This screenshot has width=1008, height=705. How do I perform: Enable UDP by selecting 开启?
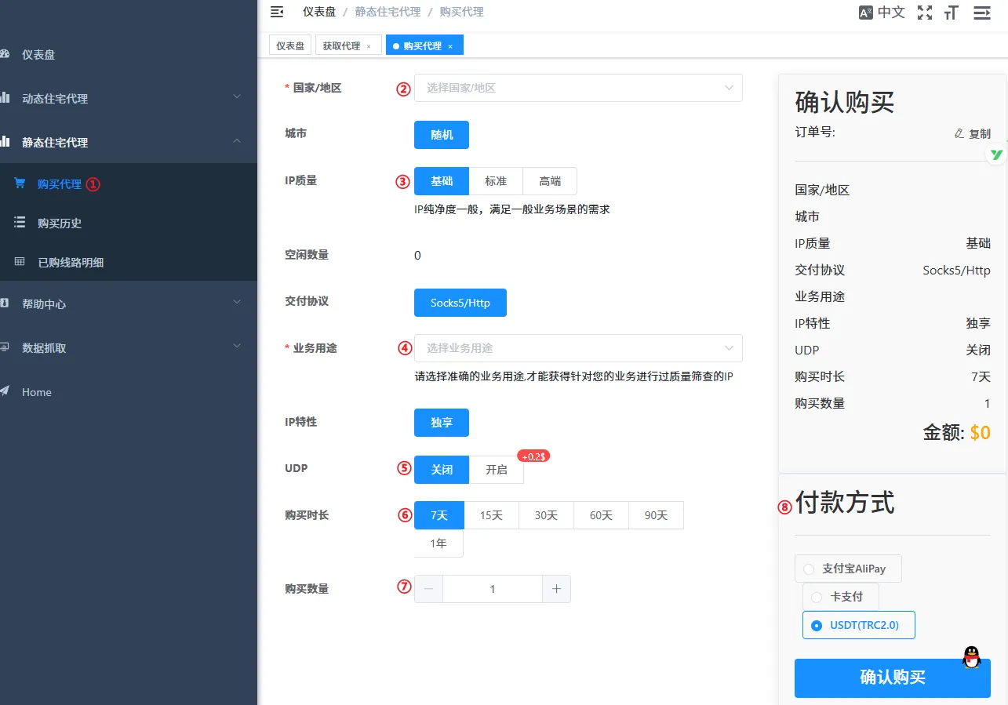click(x=497, y=469)
